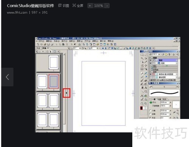The height and width of the screenshot is (147, 189).
Task: Select the straight line tool
Action: pyautogui.click(x=142, y=91)
